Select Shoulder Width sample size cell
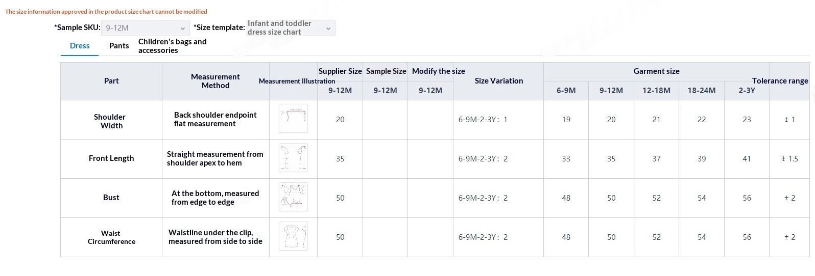 (x=386, y=120)
